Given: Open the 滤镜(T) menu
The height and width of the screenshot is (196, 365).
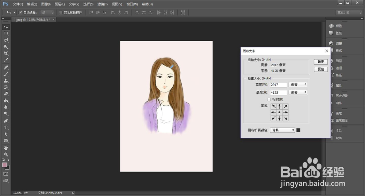Looking at the screenshot, I should pyautogui.click(x=103, y=4).
